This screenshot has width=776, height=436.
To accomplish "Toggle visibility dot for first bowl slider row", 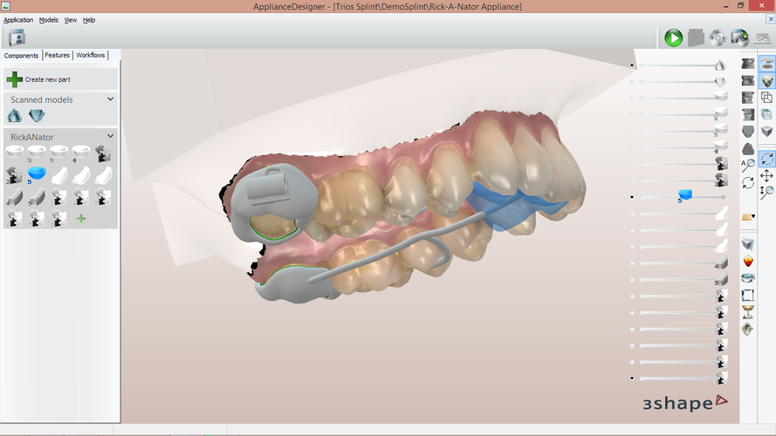I will (632, 99).
